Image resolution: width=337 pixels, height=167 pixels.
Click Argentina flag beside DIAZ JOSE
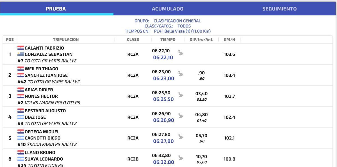[21, 117]
